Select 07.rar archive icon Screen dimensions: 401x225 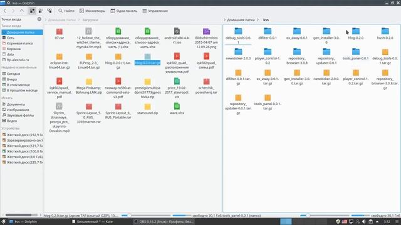click(60, 32)
